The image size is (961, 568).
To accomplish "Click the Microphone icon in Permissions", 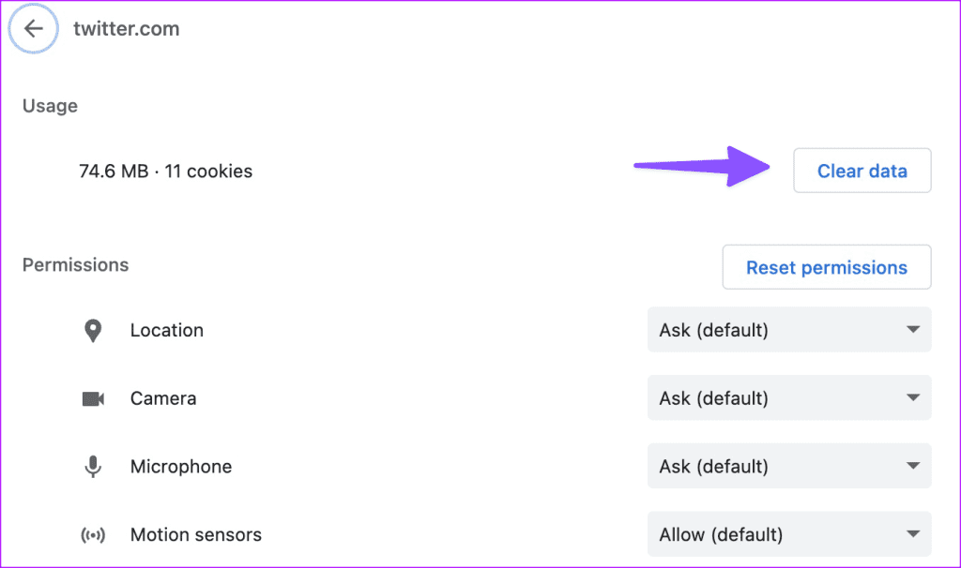I will [93, 467].
